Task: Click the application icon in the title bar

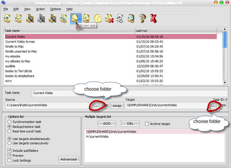Action: click(x=3, y=3)
